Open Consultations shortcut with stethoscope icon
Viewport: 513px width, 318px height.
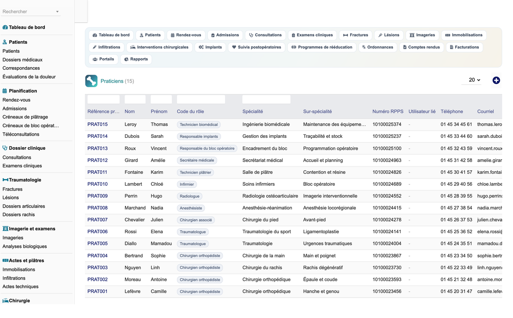[x=265, y=35]
